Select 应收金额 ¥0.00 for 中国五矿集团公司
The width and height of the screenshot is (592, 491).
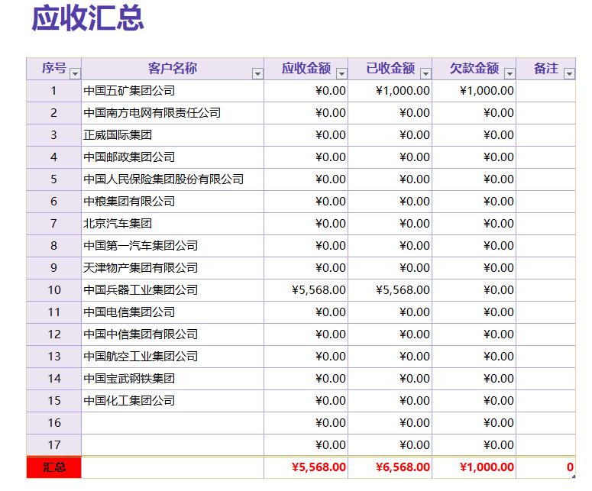306,91
